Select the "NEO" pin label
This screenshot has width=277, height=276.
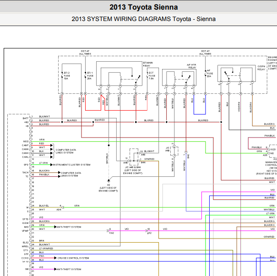(26, 142)
